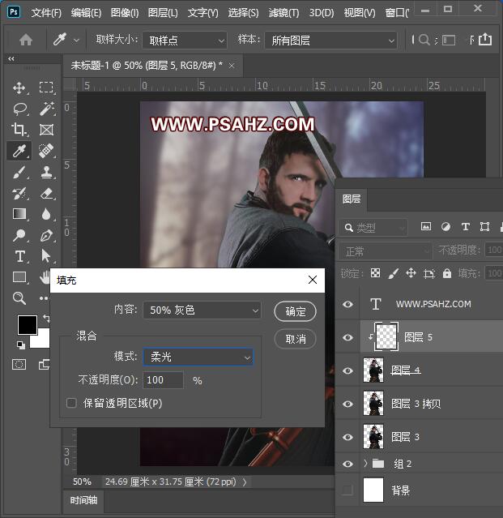Open the 模式 柔光 dropdown
503x518 pixels.
(198, 357)
